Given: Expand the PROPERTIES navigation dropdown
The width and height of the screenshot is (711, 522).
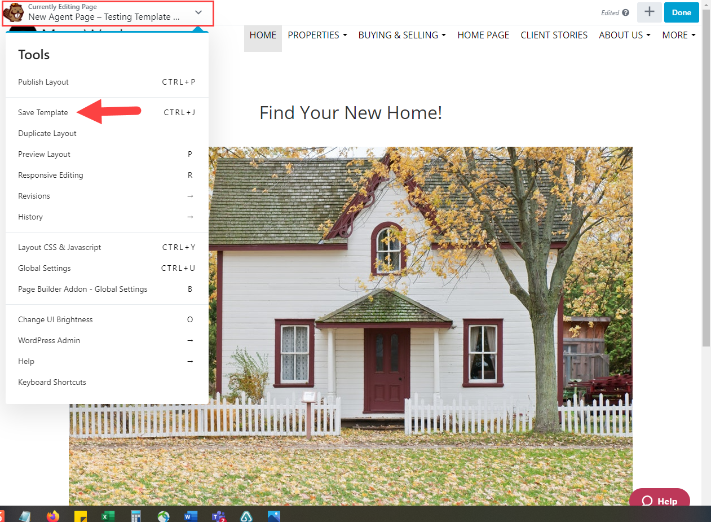Looking at the screenshot, I should 317,35.
